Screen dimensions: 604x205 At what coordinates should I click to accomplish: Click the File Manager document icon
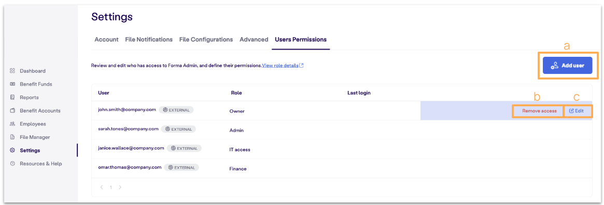click(x=12, y=137)
